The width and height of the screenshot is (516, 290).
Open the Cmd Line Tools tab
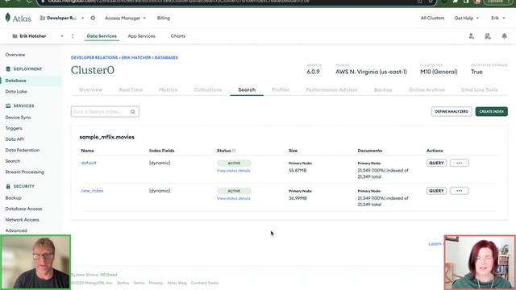click(480, 89)
